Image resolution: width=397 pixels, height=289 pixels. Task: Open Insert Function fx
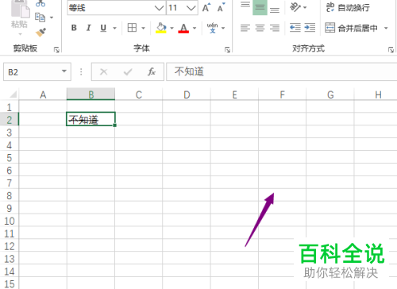point(152,71)
